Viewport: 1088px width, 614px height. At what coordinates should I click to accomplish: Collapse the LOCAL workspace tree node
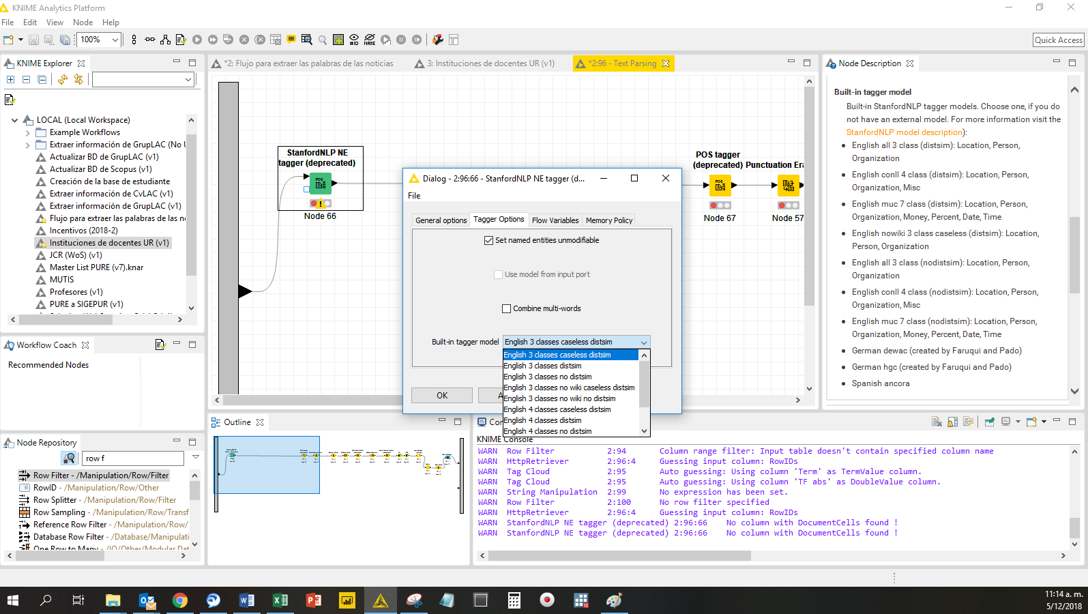tap(14, 120)
